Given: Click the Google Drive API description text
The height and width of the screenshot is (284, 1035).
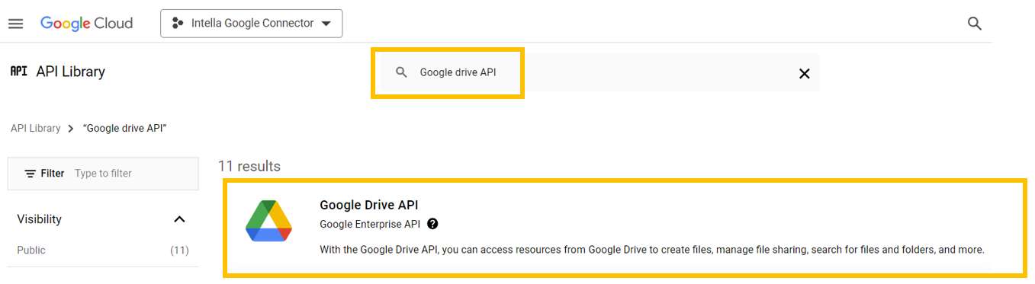Looking at the screenshot, I should coord(652,250).
